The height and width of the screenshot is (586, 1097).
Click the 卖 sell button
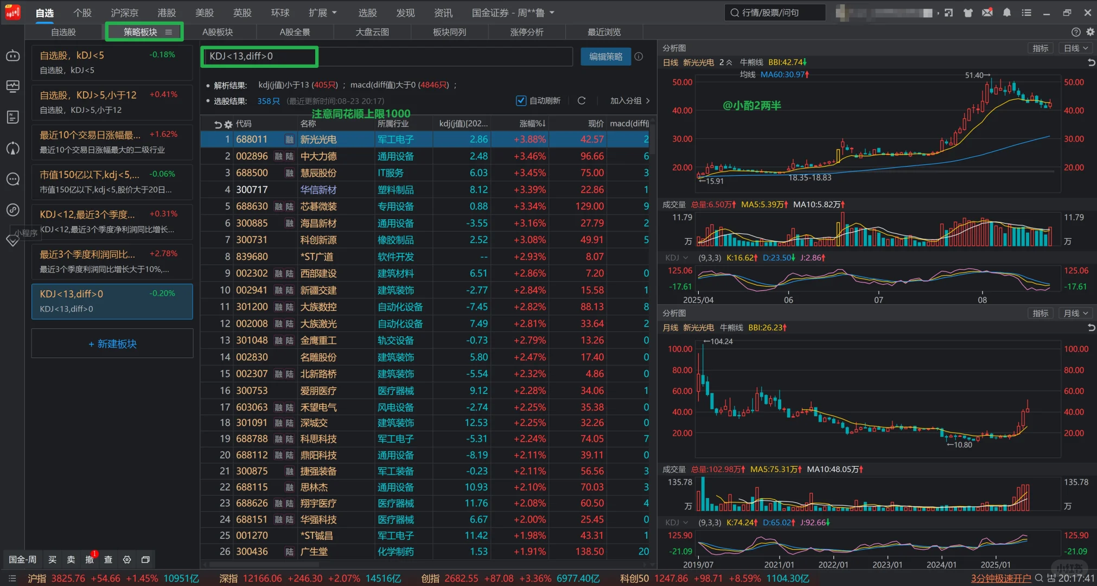71,559
